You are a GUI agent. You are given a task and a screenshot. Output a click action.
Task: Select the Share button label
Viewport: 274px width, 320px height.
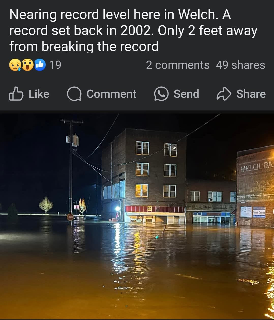point(251,94)
